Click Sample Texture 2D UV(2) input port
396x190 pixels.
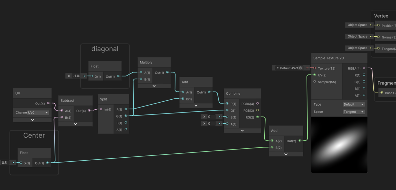click(x=314, y=75)
